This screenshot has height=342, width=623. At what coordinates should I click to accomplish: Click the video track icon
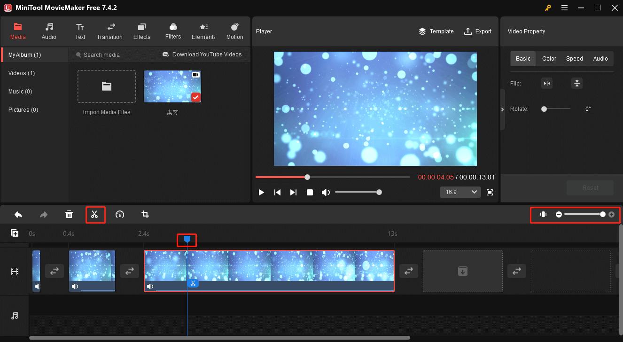(15, 272)
